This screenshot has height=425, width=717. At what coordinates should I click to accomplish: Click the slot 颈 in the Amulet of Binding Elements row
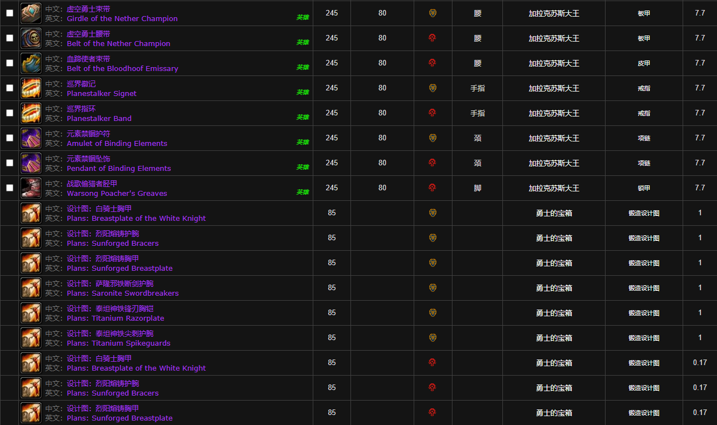[x=477, y=138]
